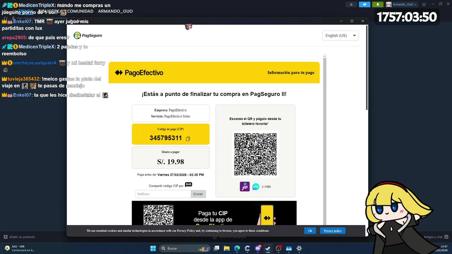Open the Settings gear on the taskbar
The image size is (452, 254).
(299, 248)
